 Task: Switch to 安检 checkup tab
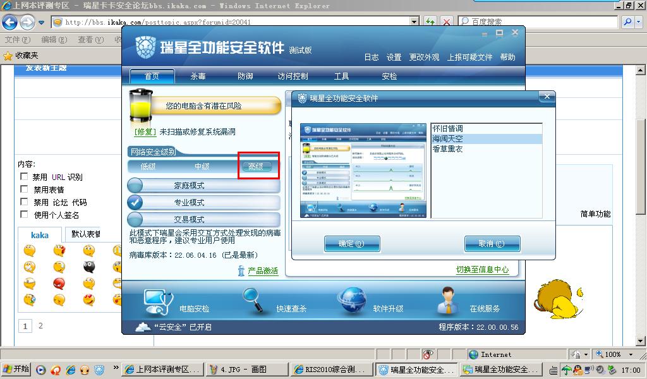click(389, 76)
